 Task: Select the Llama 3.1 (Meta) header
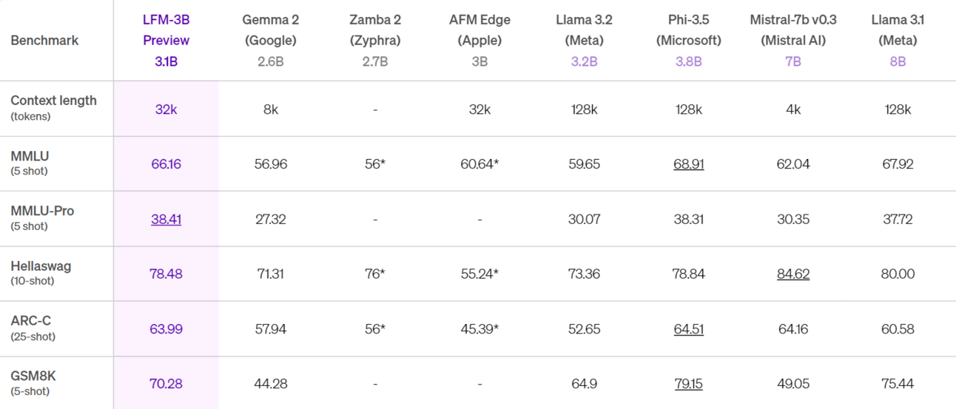click(897, 40)
